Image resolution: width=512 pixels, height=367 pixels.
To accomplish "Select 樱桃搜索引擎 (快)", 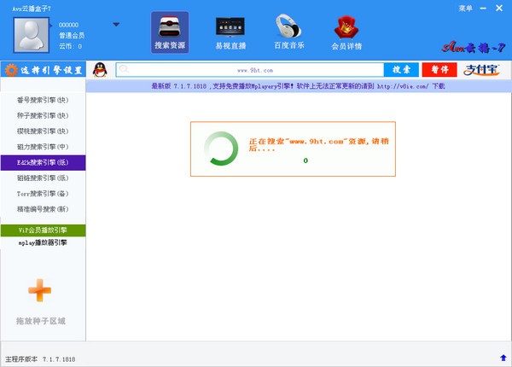I will click(x=44, y=131).
